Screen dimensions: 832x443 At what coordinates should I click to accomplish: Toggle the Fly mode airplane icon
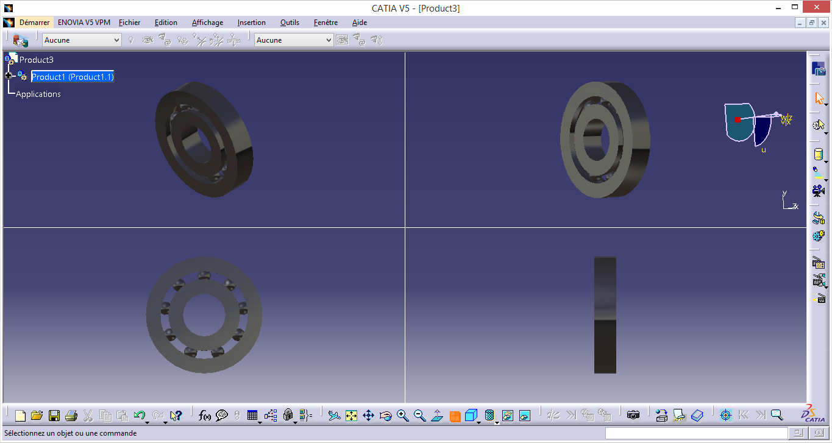[x=334, y=416]
